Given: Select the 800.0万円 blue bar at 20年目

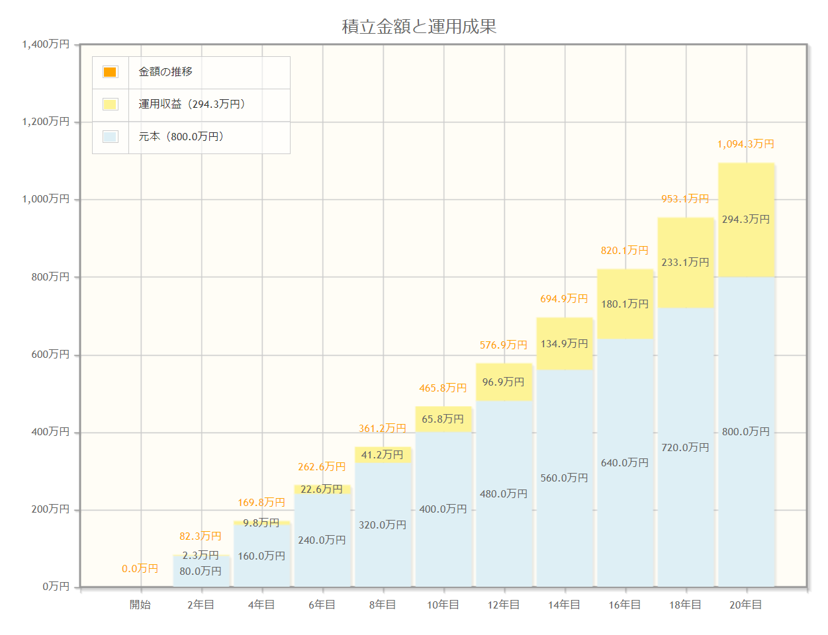Looking at the screenshot, I should tap(747, 432).
